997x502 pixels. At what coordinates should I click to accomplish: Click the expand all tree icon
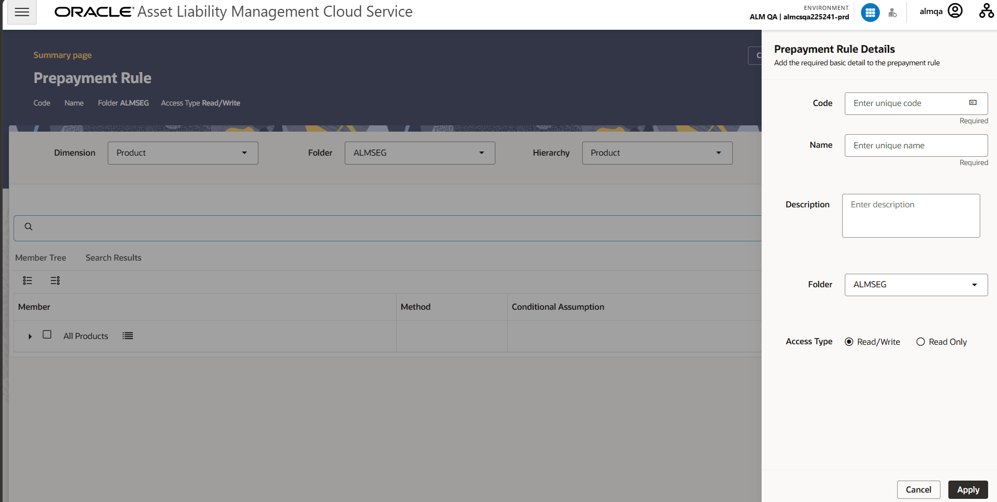[x=28, y=281]
